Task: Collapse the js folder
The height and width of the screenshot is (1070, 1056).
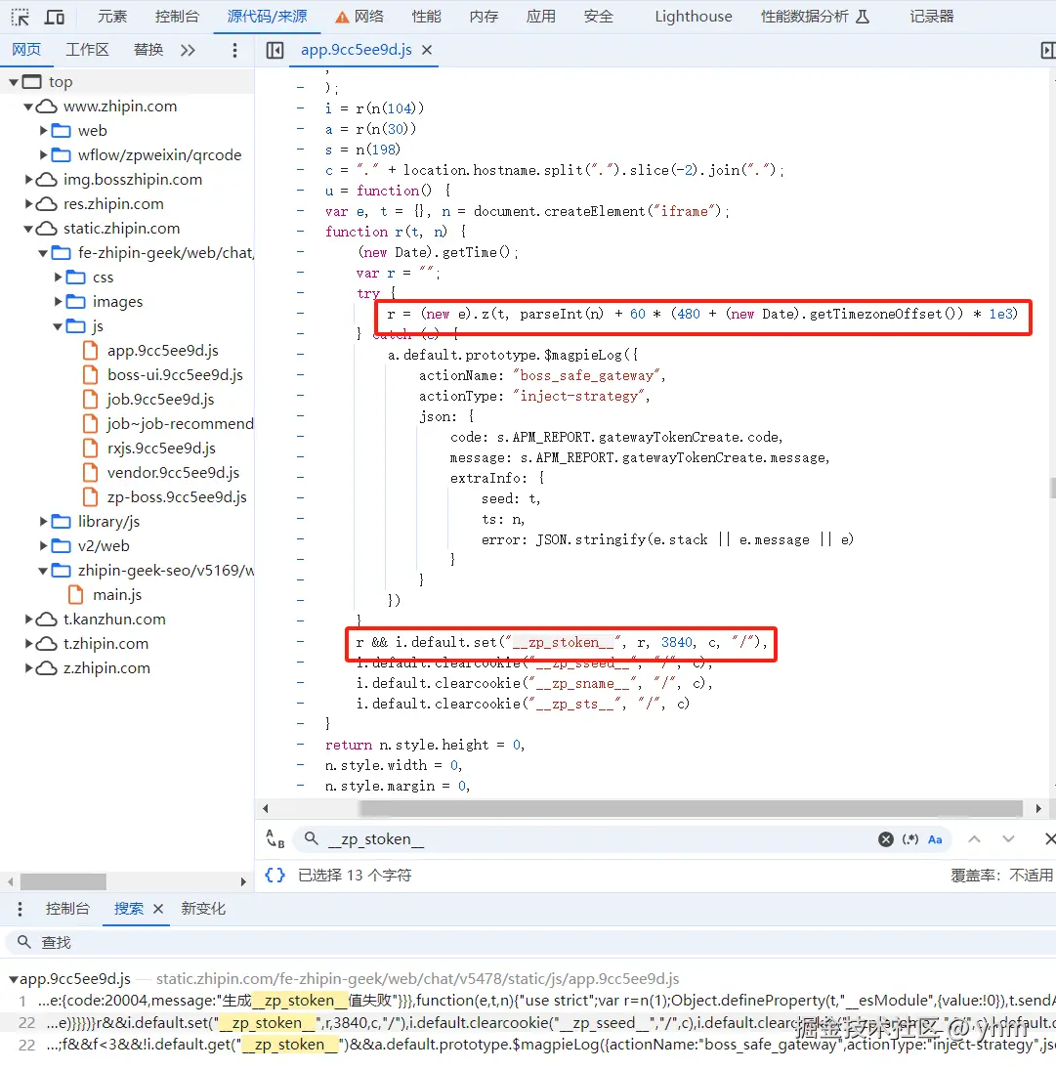Action: (58, 326)
